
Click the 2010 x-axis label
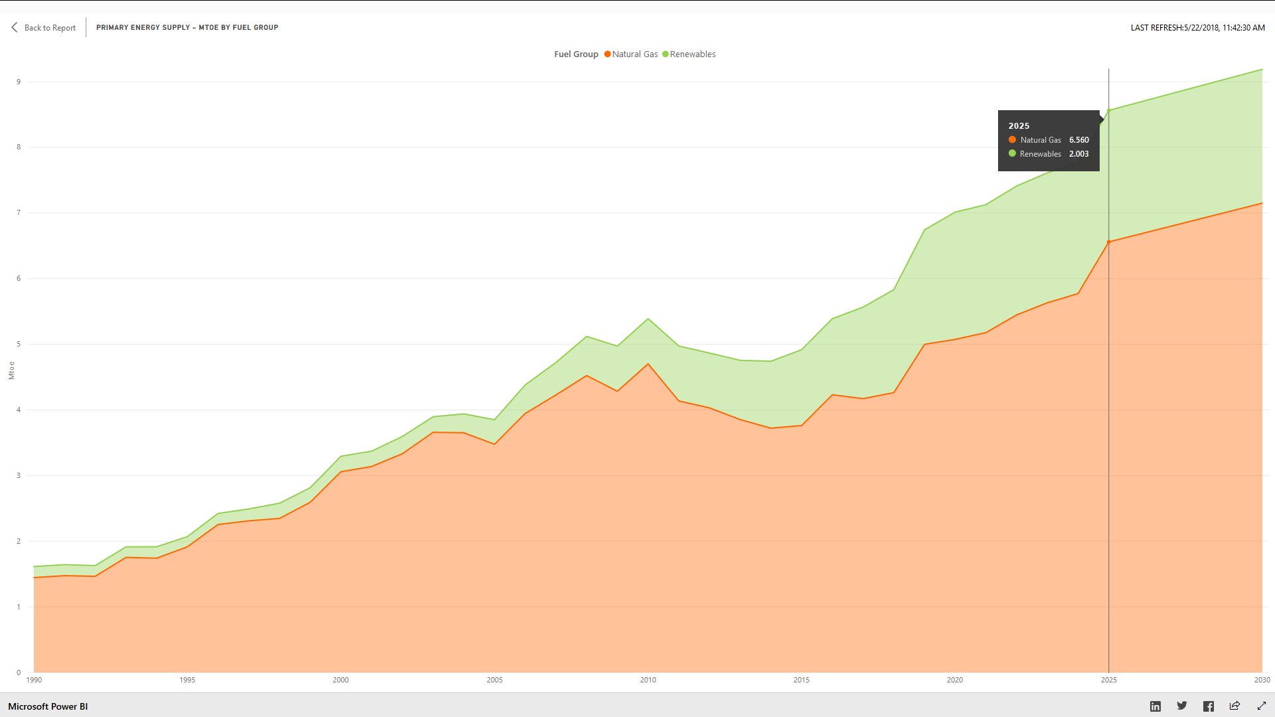point(647,680)
